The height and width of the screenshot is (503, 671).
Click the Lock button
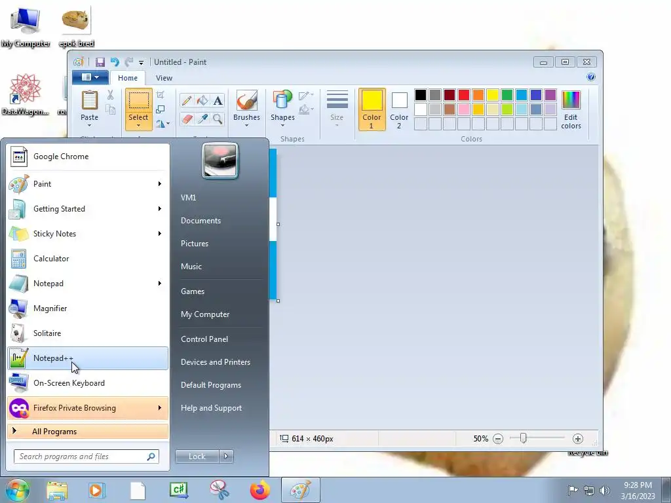197,456
